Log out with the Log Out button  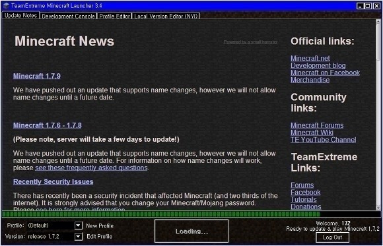332,237
